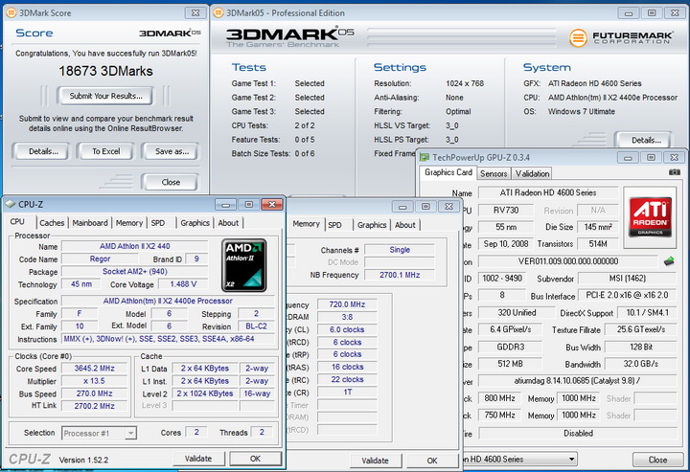Click the Bus Speed value 270.0 MHz
This screenshot has width=690, height=472.
(x=94, y=393)
